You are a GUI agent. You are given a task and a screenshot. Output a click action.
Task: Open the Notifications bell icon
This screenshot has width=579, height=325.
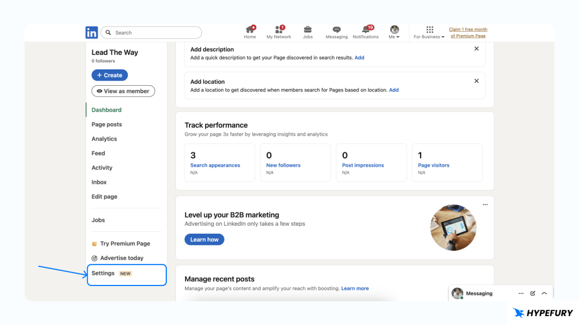366,30
